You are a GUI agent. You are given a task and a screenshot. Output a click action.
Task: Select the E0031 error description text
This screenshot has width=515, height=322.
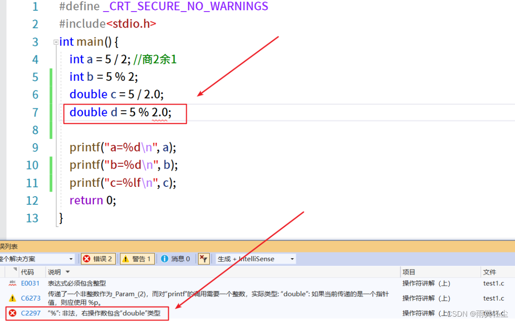pos(77,283)
